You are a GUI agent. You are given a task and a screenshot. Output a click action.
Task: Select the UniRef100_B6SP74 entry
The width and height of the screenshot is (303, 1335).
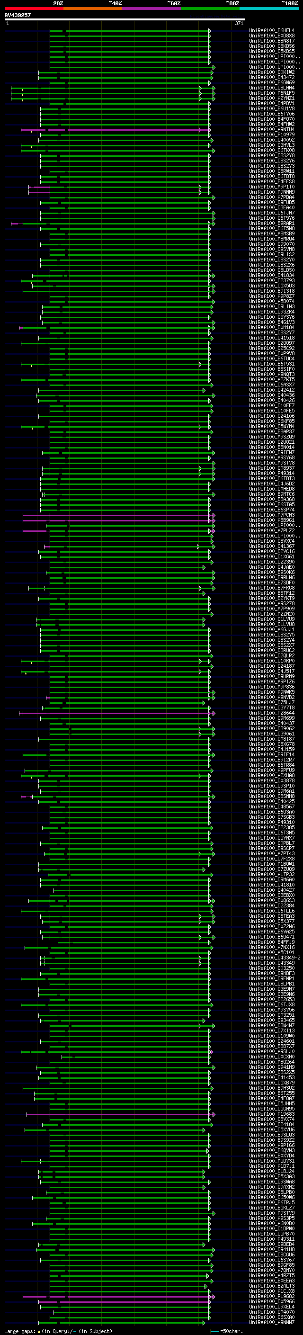(272, 510)
